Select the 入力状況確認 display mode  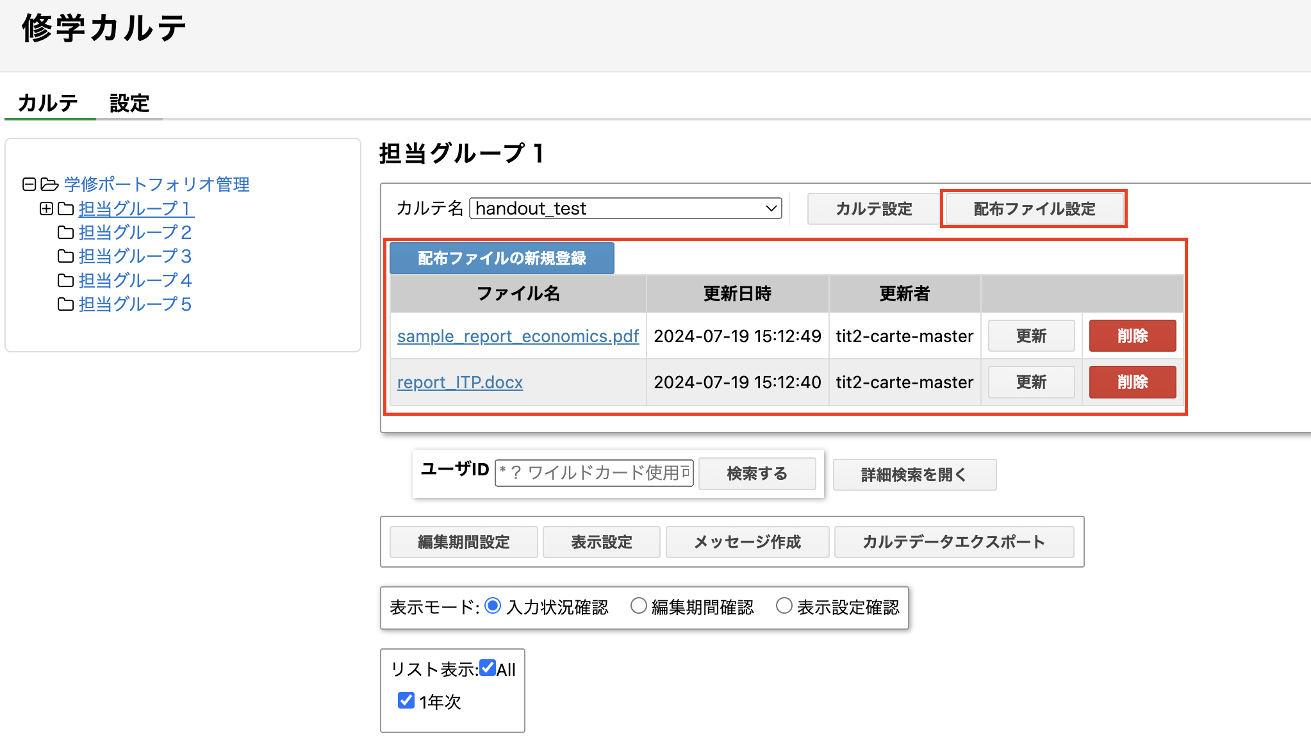tap(493, 606)
